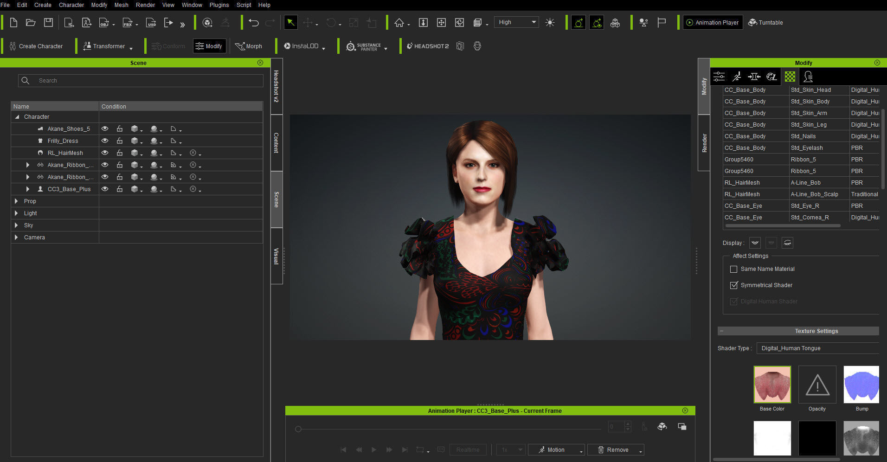Viewport: 887px width, 462px height.
Task: Open Substance Painter tool
Action: pos(364,46)
